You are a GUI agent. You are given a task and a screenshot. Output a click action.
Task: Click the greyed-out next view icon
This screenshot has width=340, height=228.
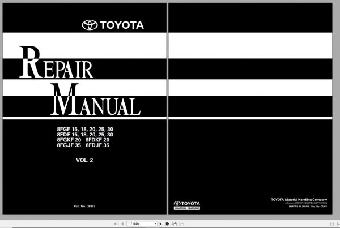click(x=181, y=224)
